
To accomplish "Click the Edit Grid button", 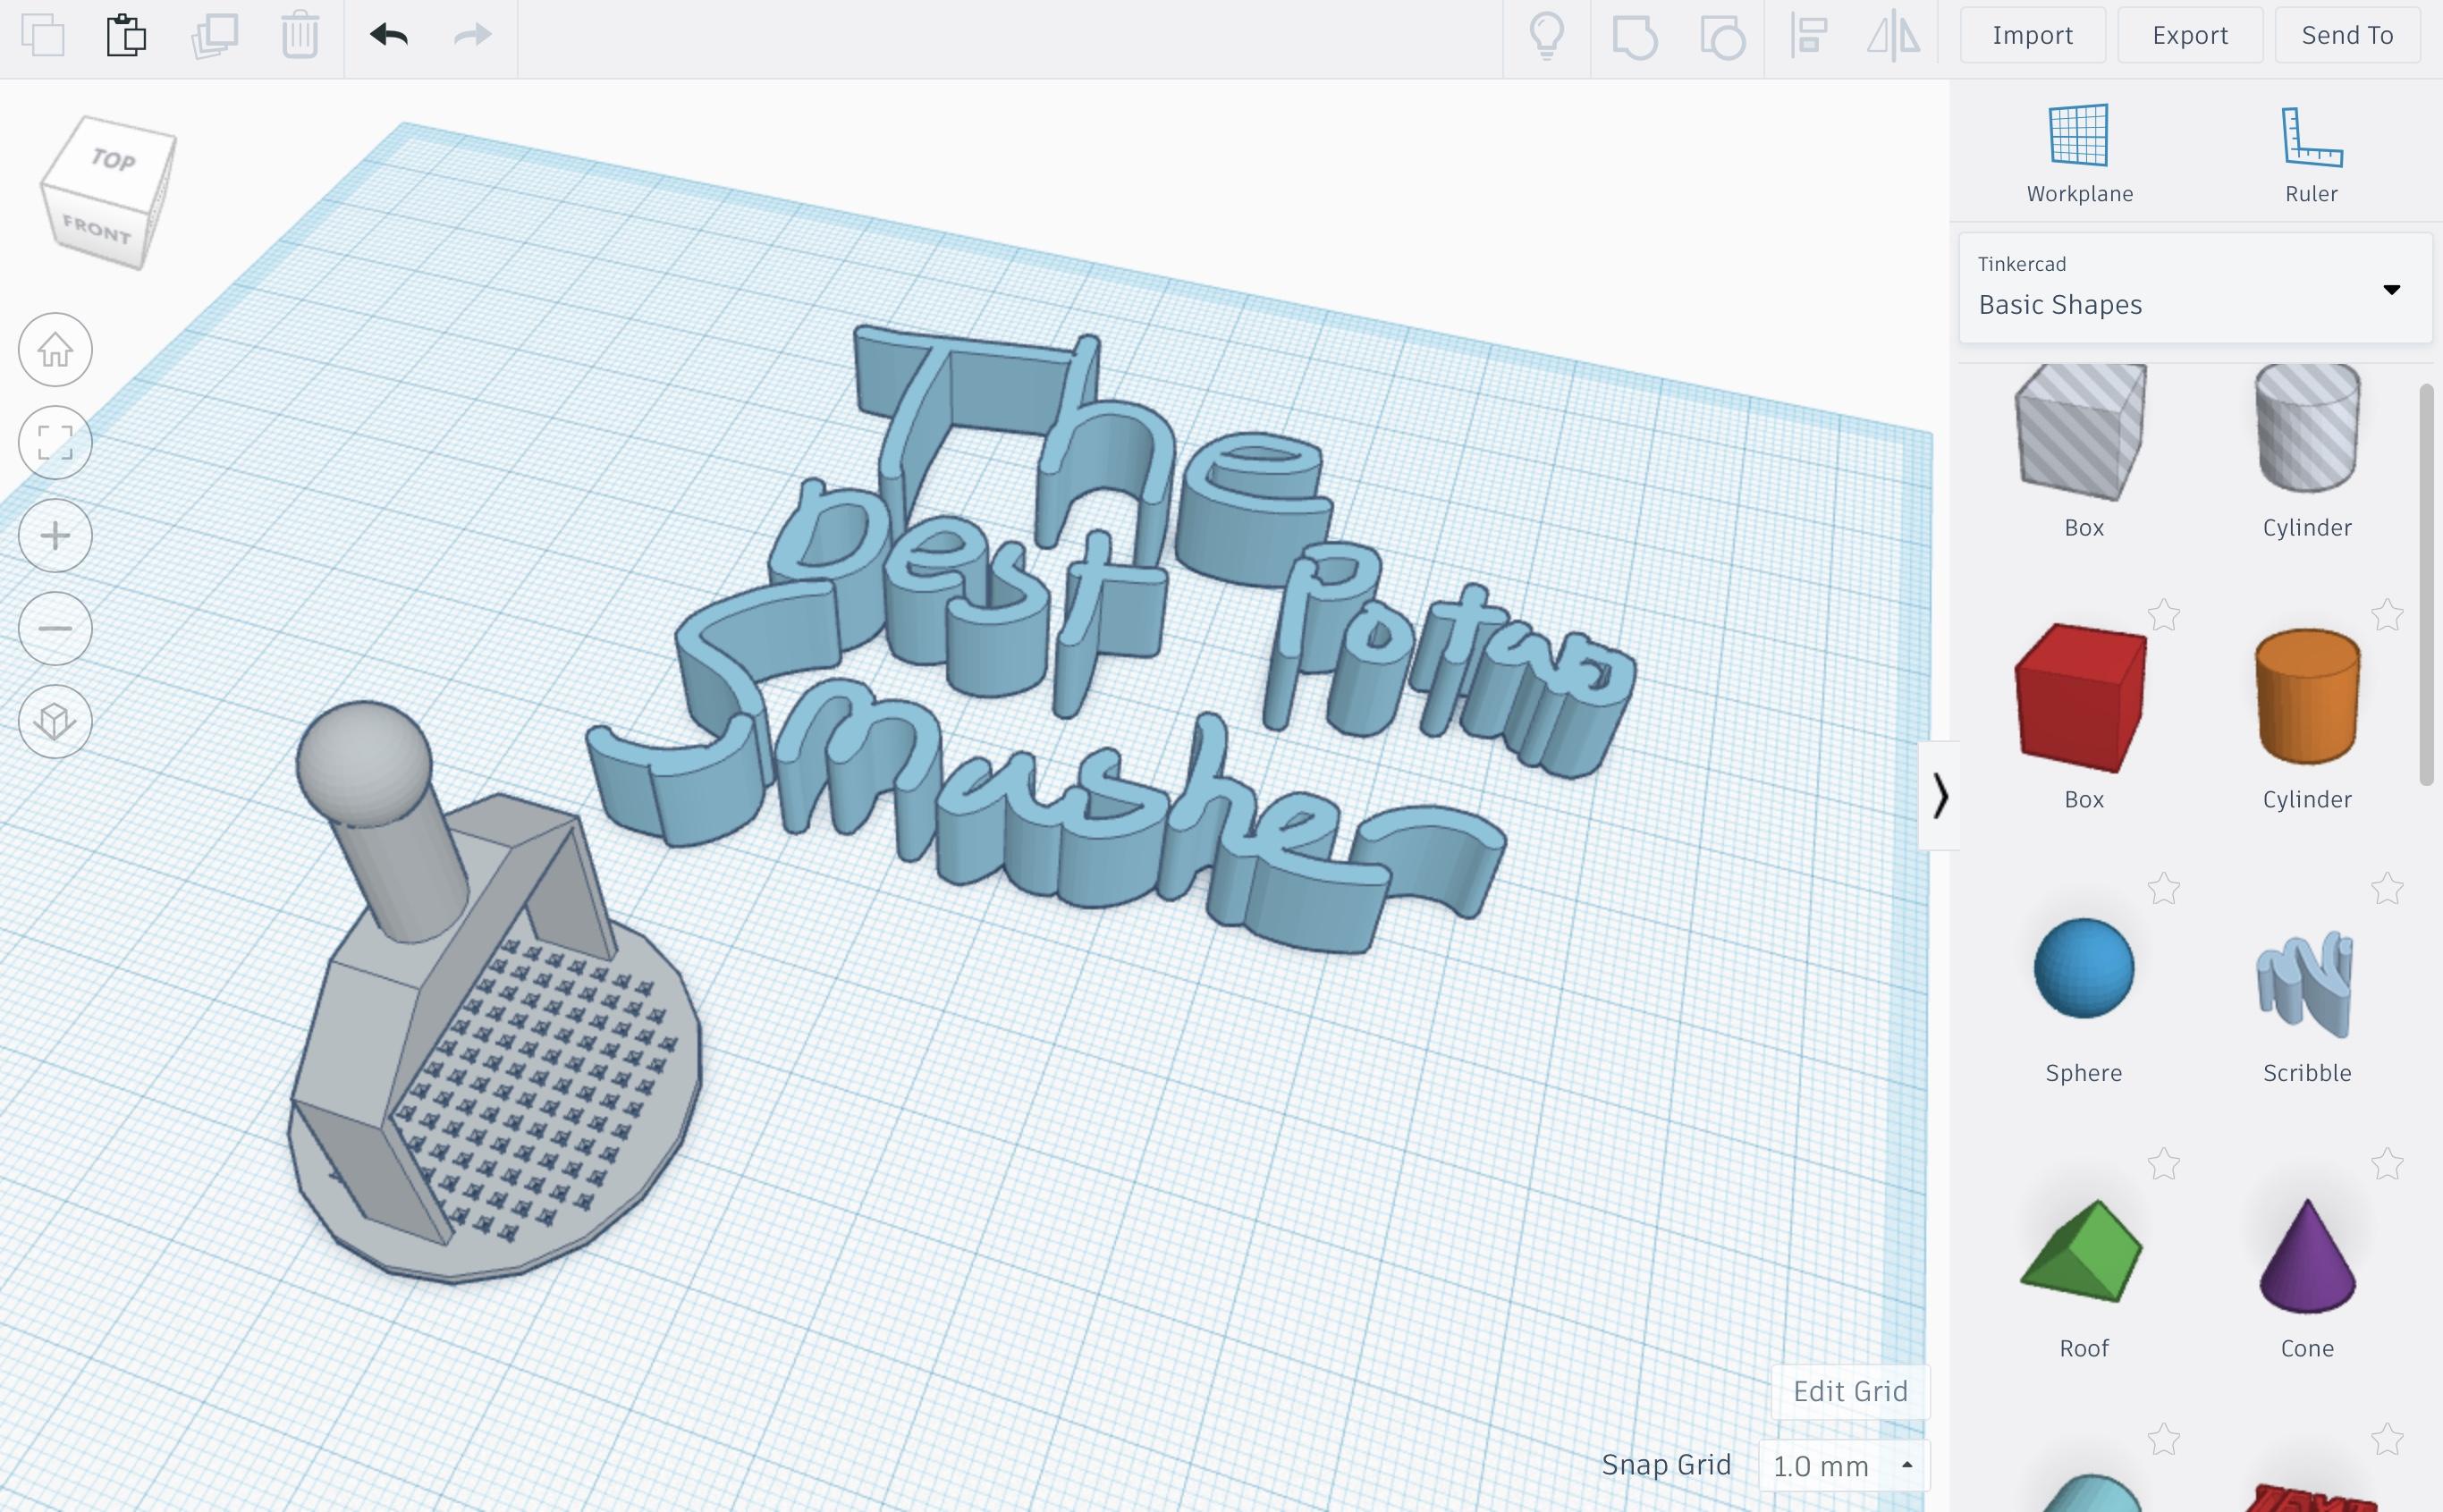I will point(1850,1391).
